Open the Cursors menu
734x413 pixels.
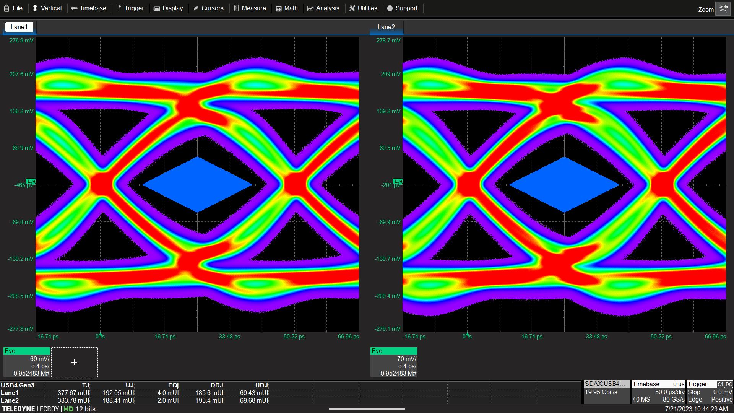(x=208, y=8)
